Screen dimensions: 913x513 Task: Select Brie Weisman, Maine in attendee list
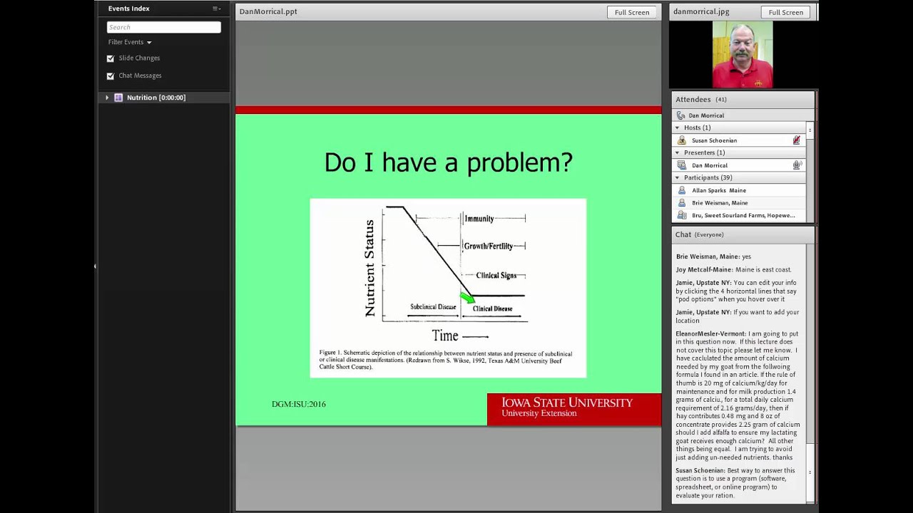[720, 203]
